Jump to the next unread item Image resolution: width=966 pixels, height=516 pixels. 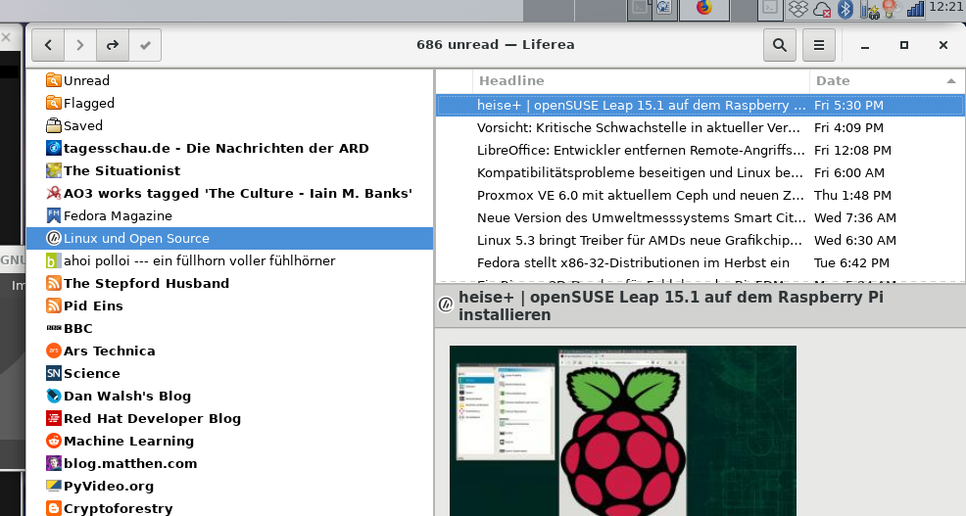click(x=113, y=45)
